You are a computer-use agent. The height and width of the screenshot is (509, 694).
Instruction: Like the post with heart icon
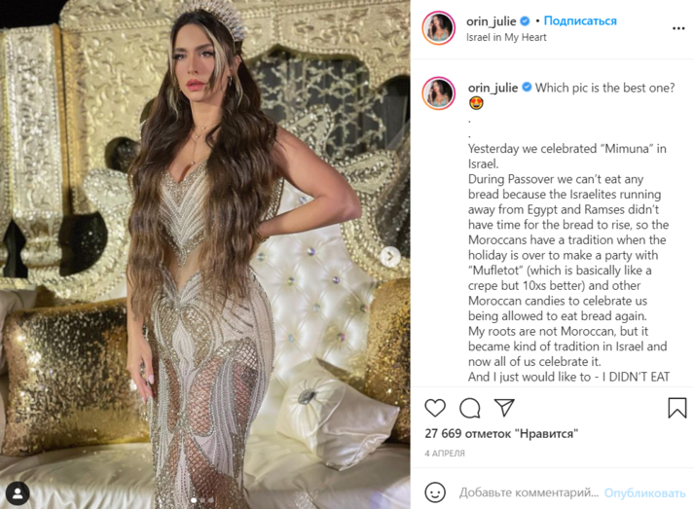coord(435,408)
